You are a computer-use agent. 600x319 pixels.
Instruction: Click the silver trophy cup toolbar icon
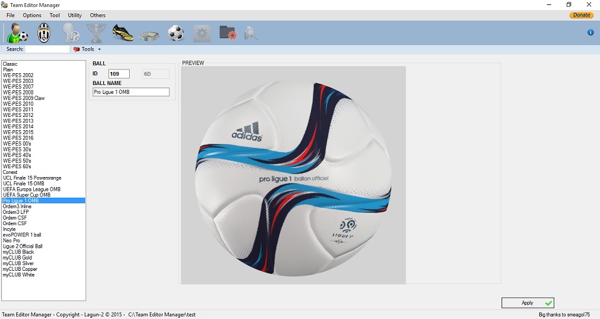click(x=96, y=33)
